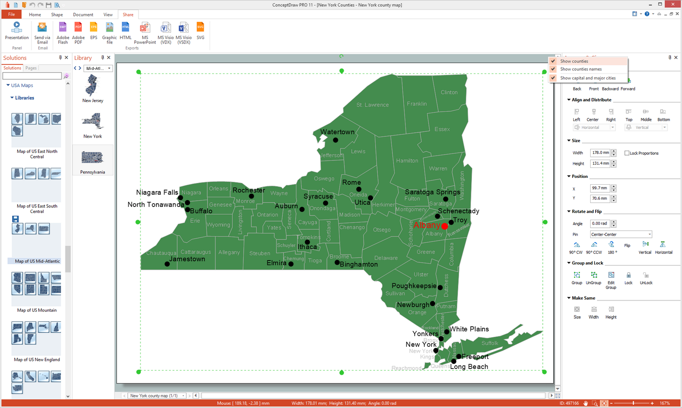Open the View ribbon tab
Viewport: 682px width, 408px height.
pos(108,15)
